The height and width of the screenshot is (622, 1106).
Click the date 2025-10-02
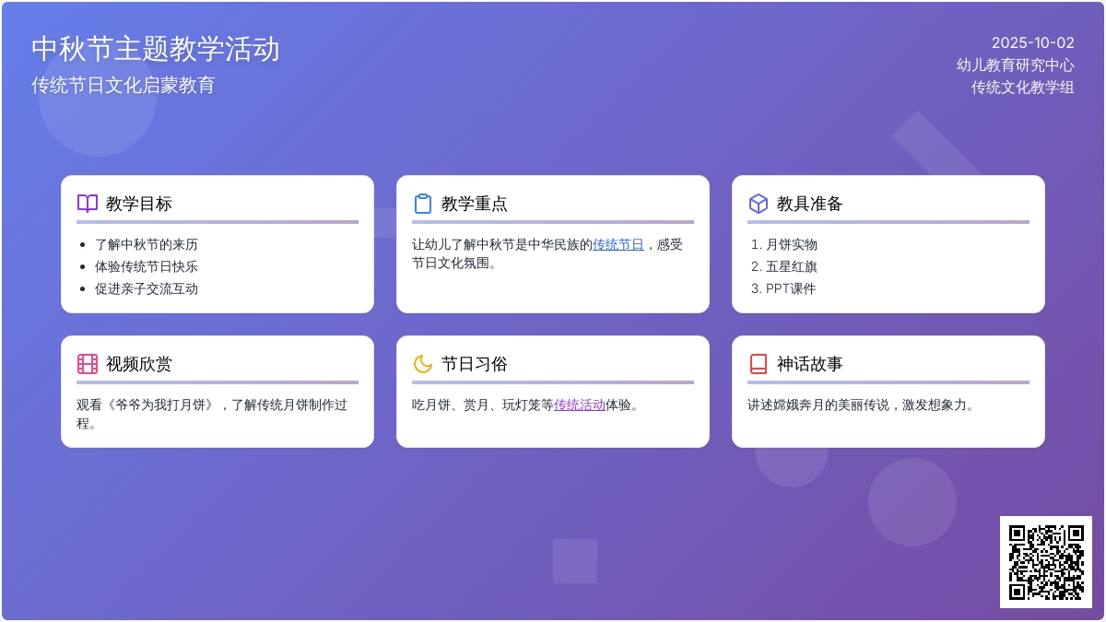1032,42
